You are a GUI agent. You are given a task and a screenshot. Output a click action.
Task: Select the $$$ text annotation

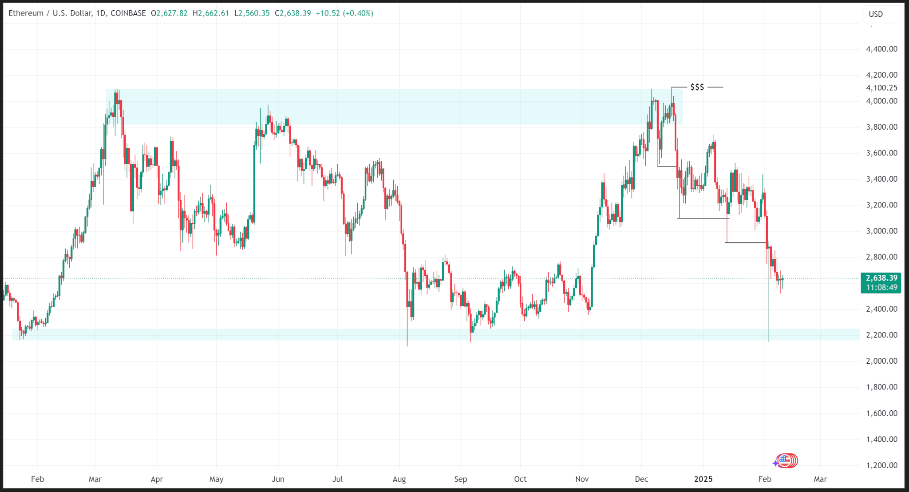697,87
